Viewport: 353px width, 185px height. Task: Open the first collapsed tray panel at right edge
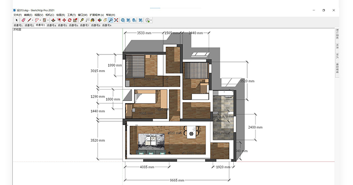coord(337,34)
